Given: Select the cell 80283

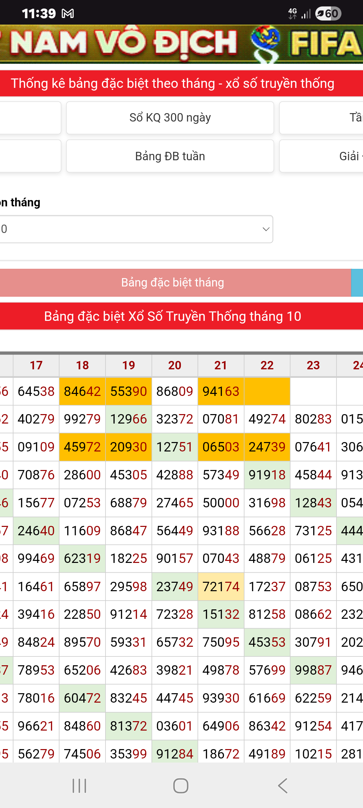Looking at the screenshot, I should [x=313, y=419].
